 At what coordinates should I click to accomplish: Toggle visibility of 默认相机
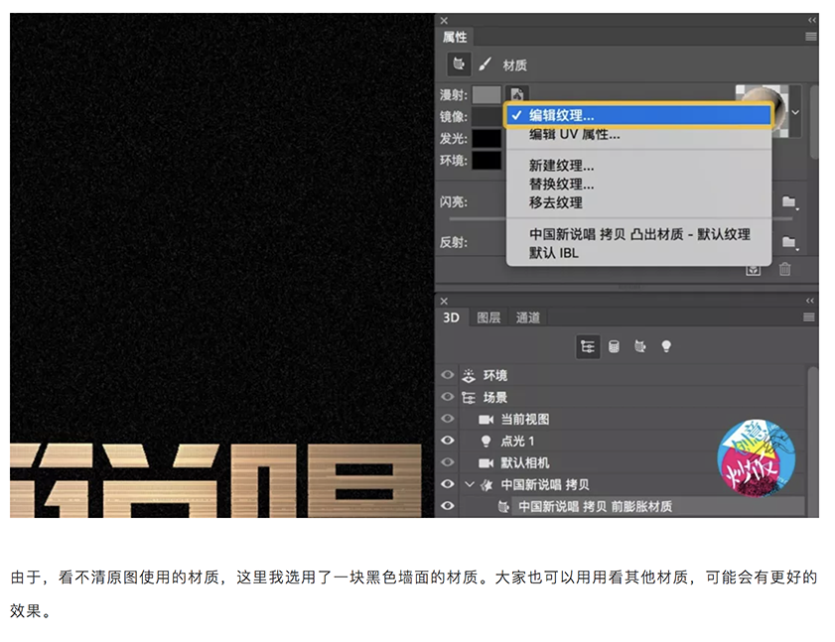tap(448, 462)
